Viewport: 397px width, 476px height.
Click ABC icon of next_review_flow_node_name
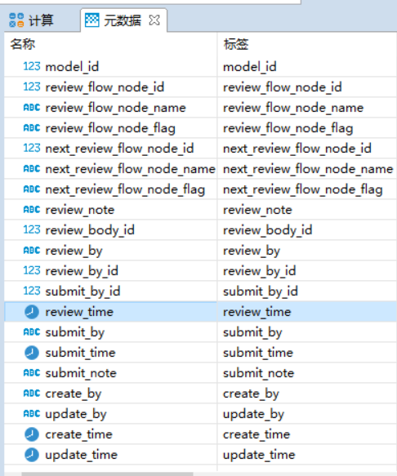[32, 168]
